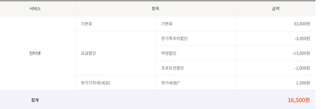Click the 온가족프리할인 item
321x109 pixels.
(x=174, y=38)
